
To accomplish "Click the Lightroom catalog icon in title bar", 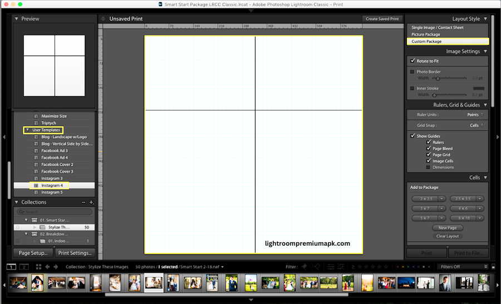I will (160, 4).
